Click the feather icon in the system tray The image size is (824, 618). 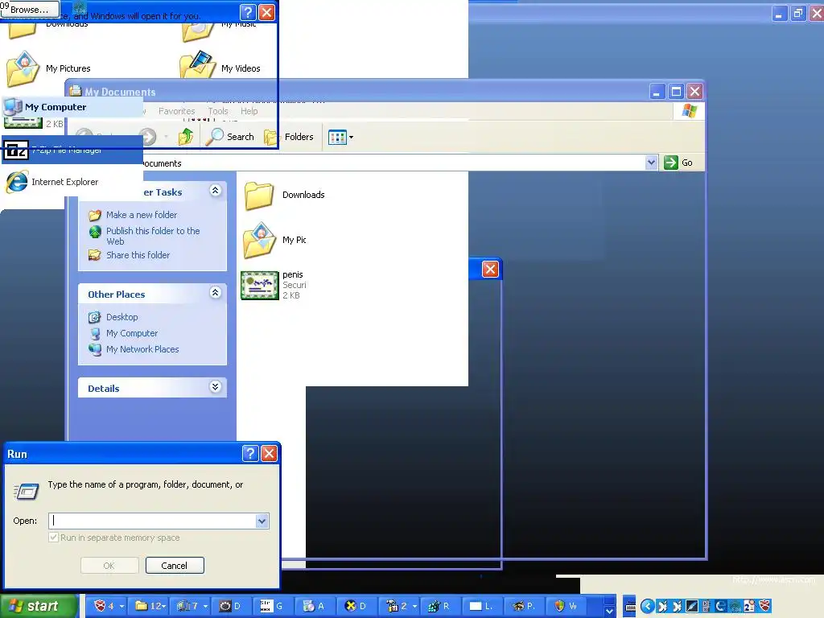tap(691, 607)
